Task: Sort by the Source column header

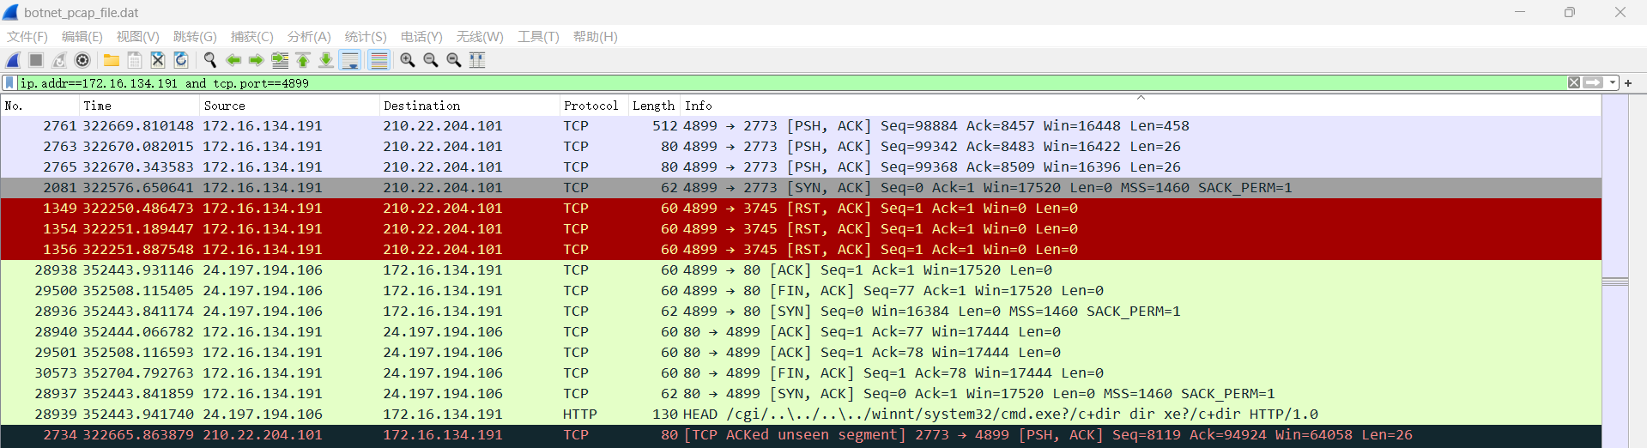Action: point(289,106)
